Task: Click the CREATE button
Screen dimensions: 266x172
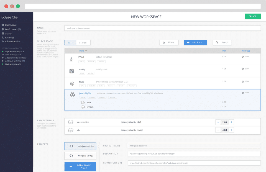Action: tap(253, 16)
